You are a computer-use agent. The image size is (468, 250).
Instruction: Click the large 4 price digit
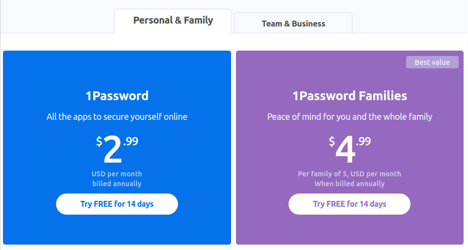[345, 149]
